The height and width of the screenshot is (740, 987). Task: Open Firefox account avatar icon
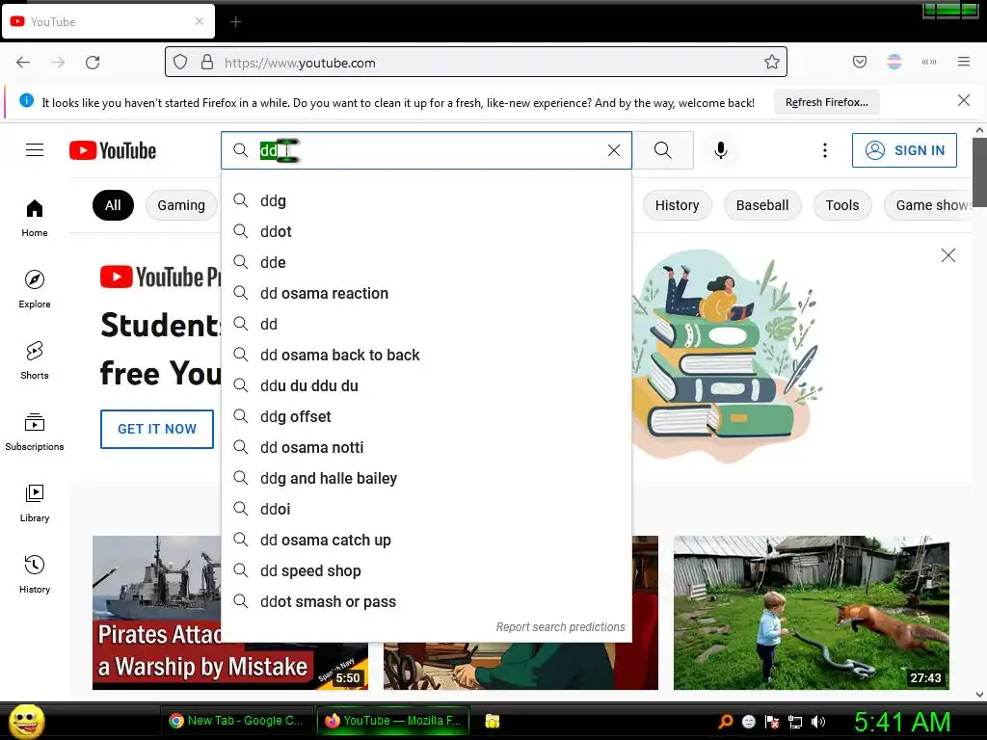coord(894,62)
